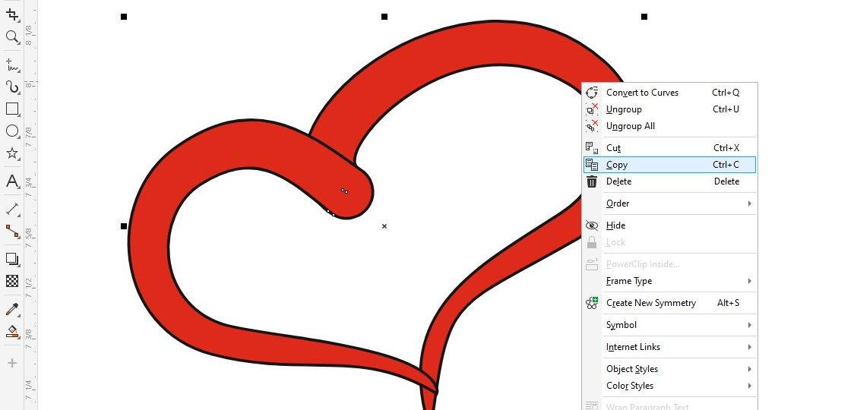Image resolution: width=857 pixels, height=410 pixels.
Task: Click Create New Symmetry
Action: pos(650,303)
